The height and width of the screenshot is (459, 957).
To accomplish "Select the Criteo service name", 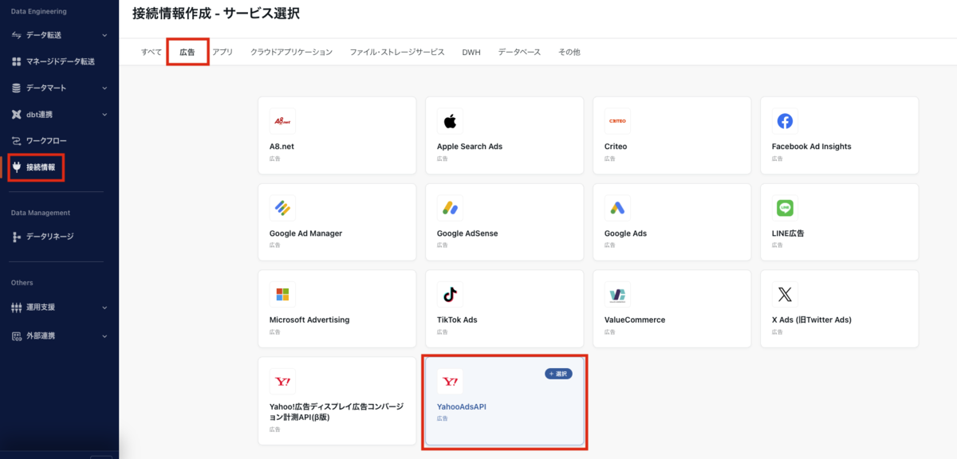I will click(616, 147).
